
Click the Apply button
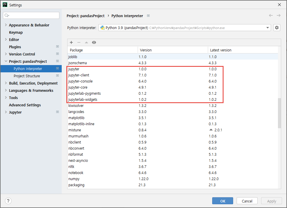[x=272, y=201]
